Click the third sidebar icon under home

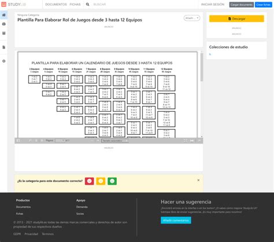tap(4, 33)
